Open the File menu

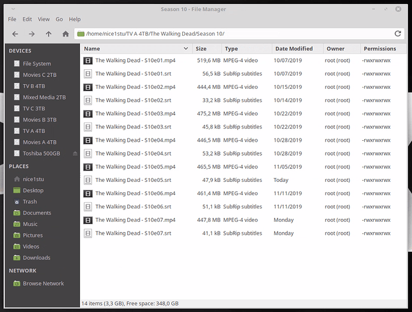12,19
